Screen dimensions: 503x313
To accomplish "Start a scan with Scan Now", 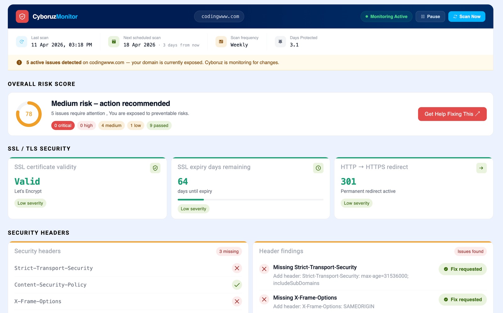I will [x=467, y=17].
